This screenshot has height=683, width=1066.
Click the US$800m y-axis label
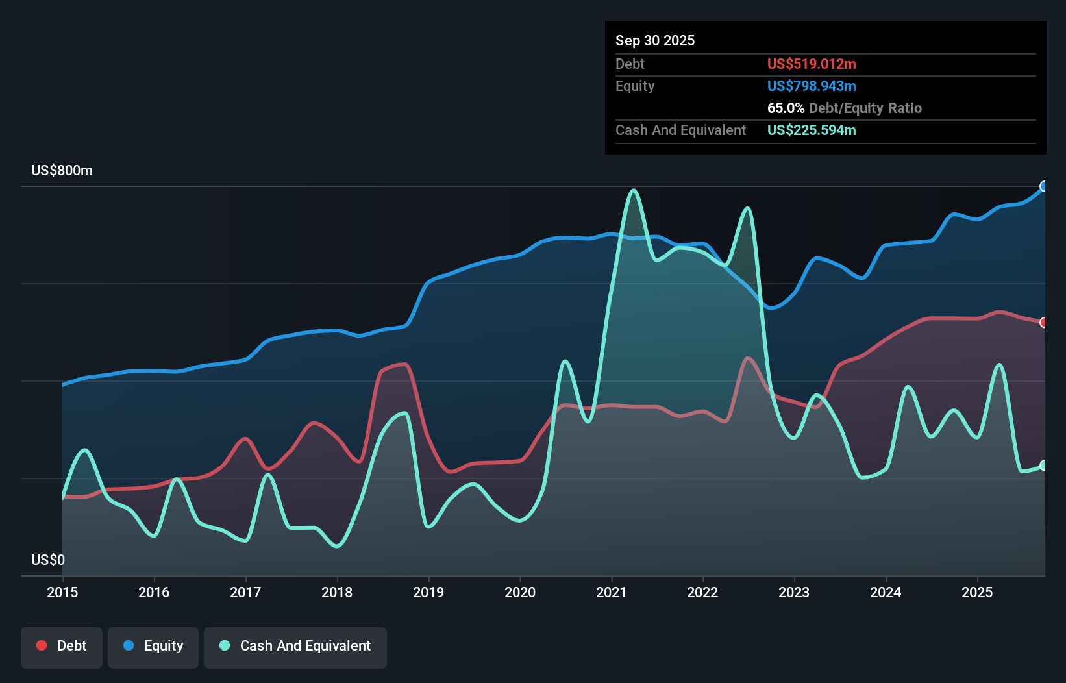point(62,171)
